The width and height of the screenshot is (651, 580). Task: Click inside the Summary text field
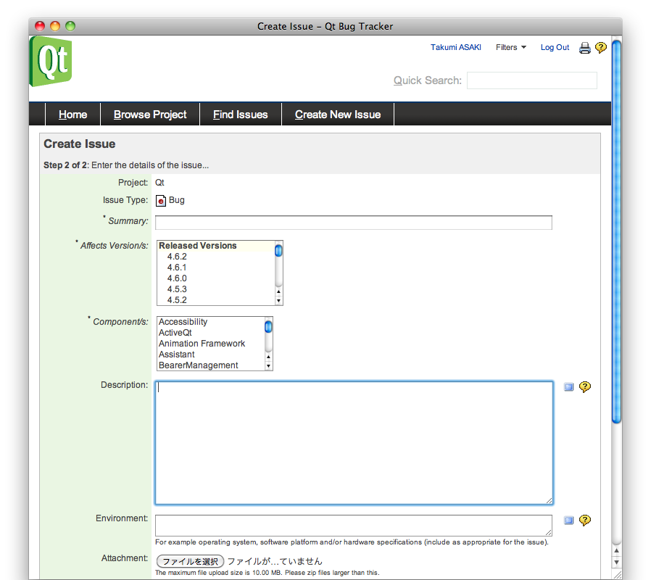353,223
